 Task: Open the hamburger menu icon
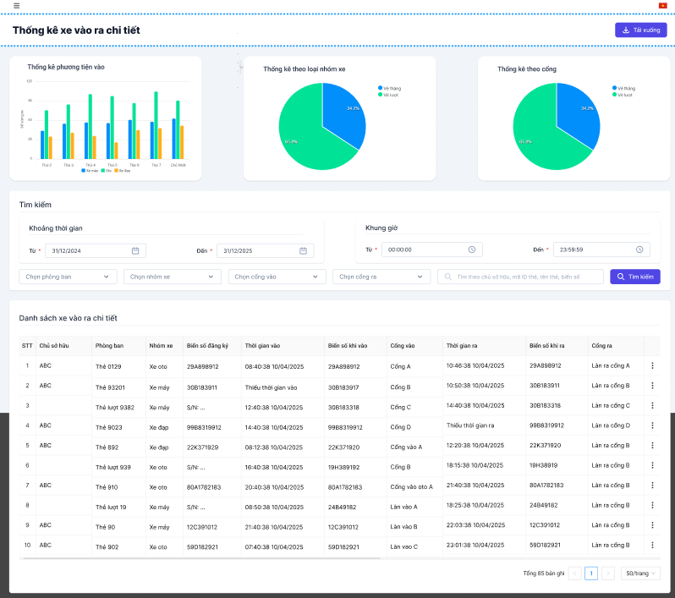[16, 6]
